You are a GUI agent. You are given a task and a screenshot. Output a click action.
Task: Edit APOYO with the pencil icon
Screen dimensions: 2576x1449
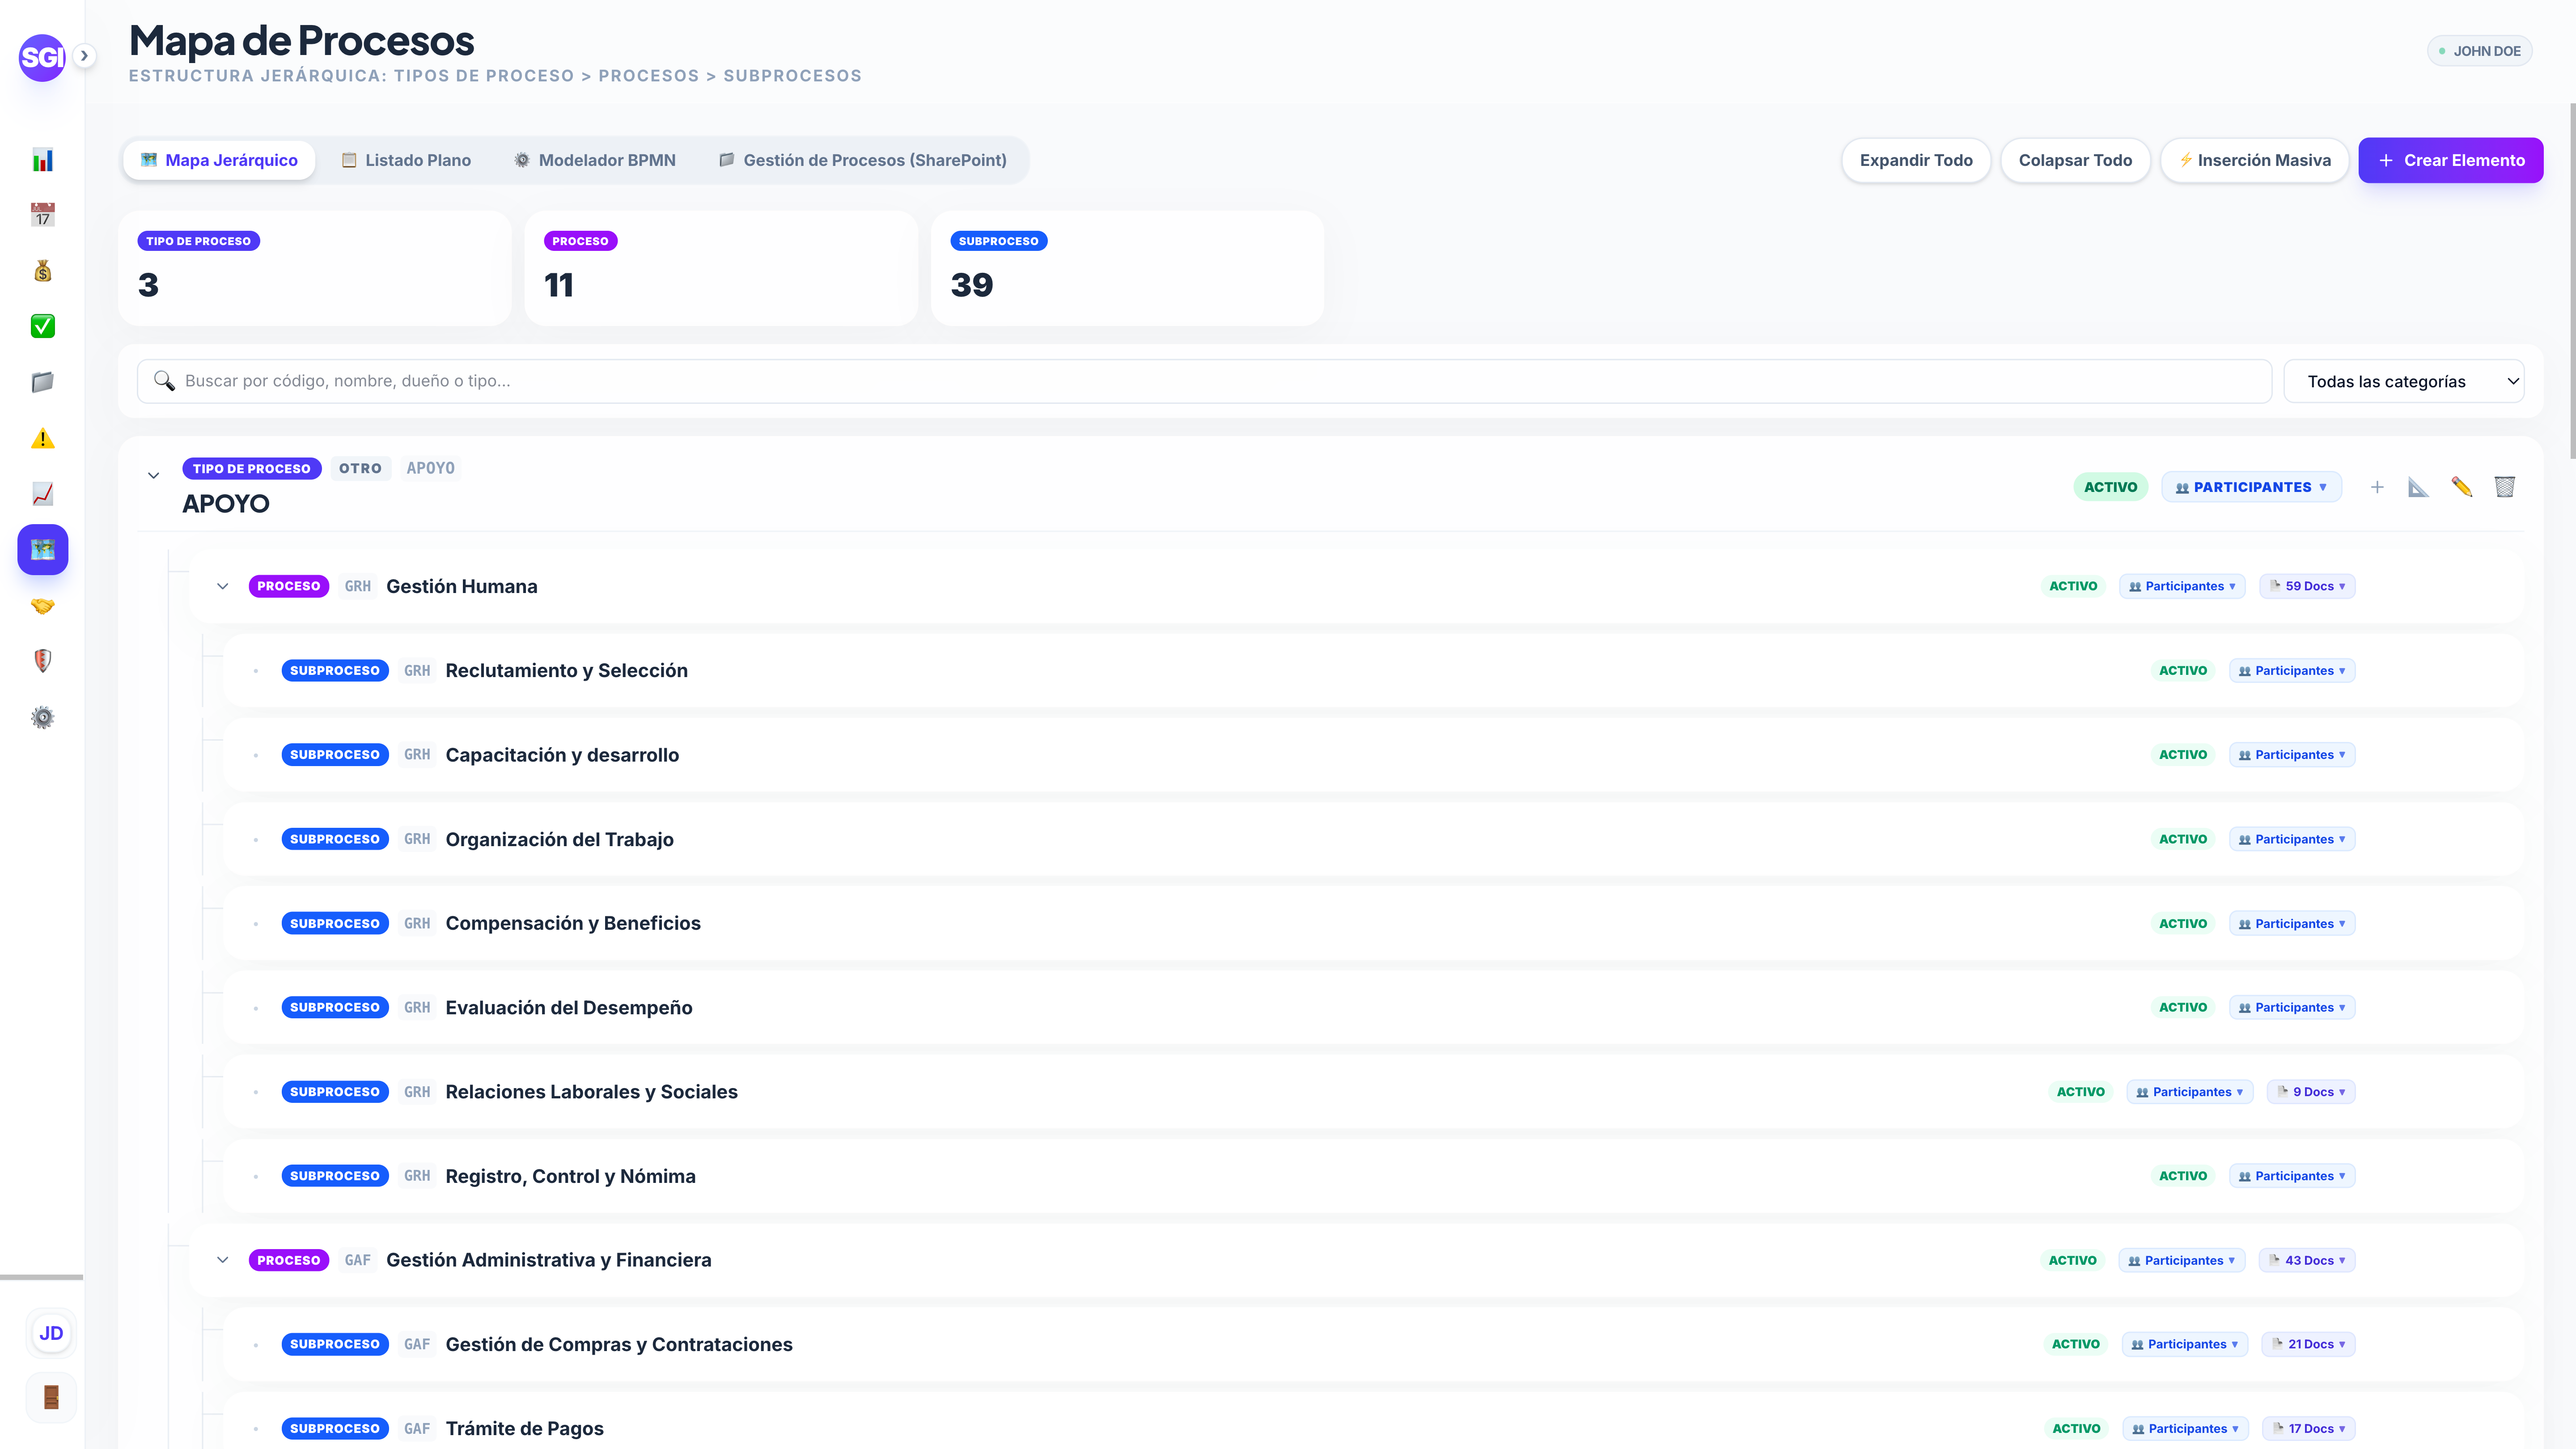point(2461,487)
